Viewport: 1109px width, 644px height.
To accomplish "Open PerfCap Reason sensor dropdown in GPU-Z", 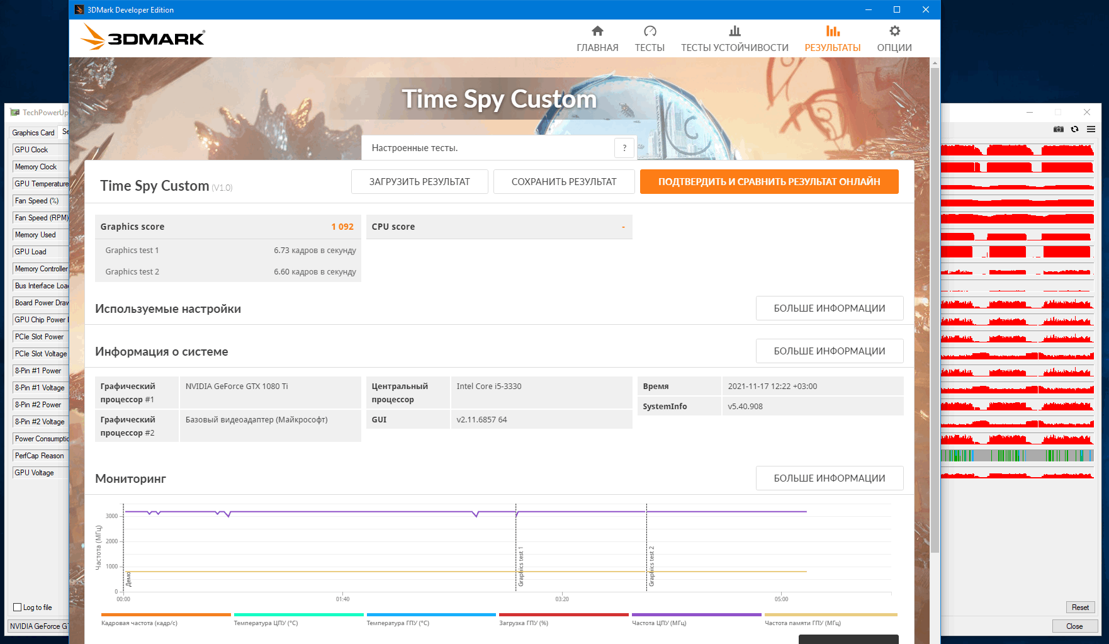I will tap(40, 456).
